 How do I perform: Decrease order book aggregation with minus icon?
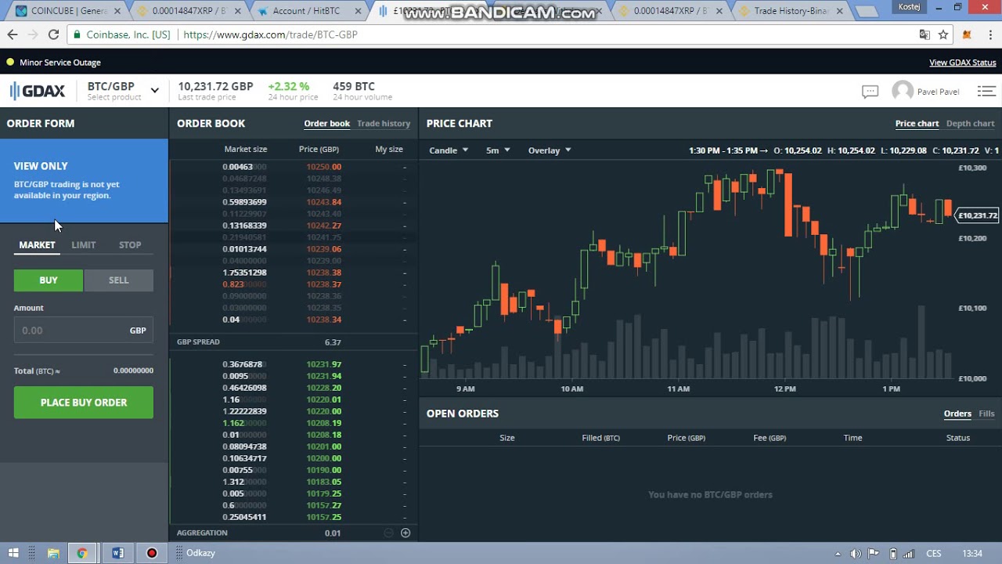tap(388, 533)
